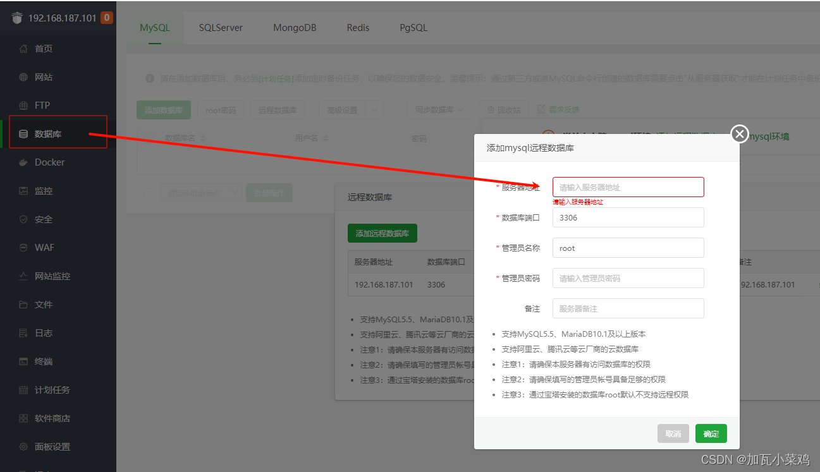Click the 安全 shield icon in sidebar
This screenshot has height=472, width=820.
tap(23, 219)
